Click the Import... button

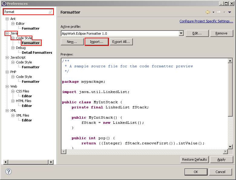(97, 42)
